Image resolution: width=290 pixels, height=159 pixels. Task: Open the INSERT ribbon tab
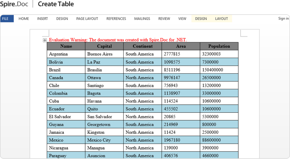[42, 19]
